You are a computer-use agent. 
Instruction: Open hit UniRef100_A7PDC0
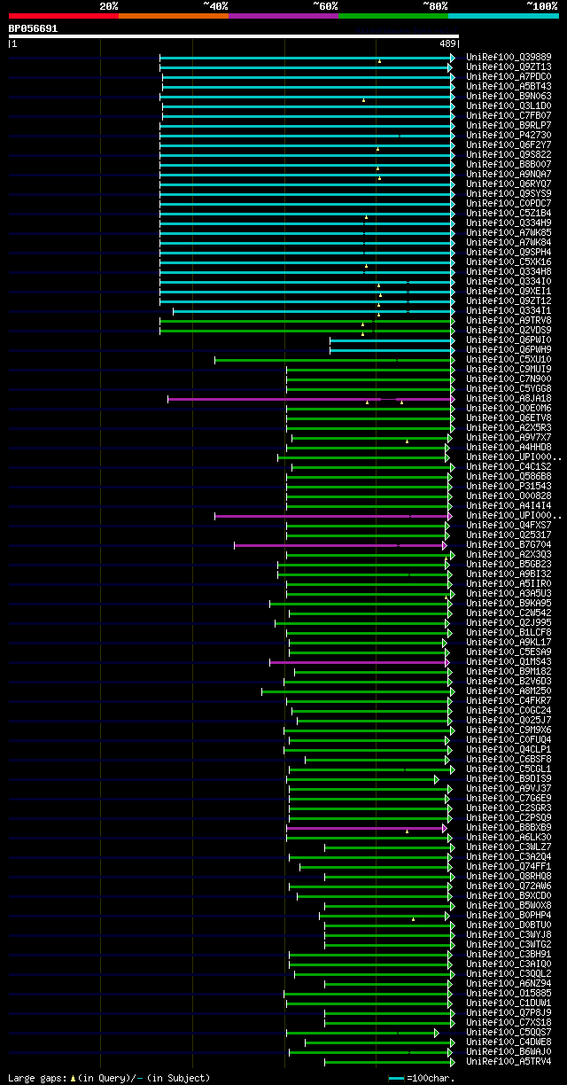(x=509, y=76)
